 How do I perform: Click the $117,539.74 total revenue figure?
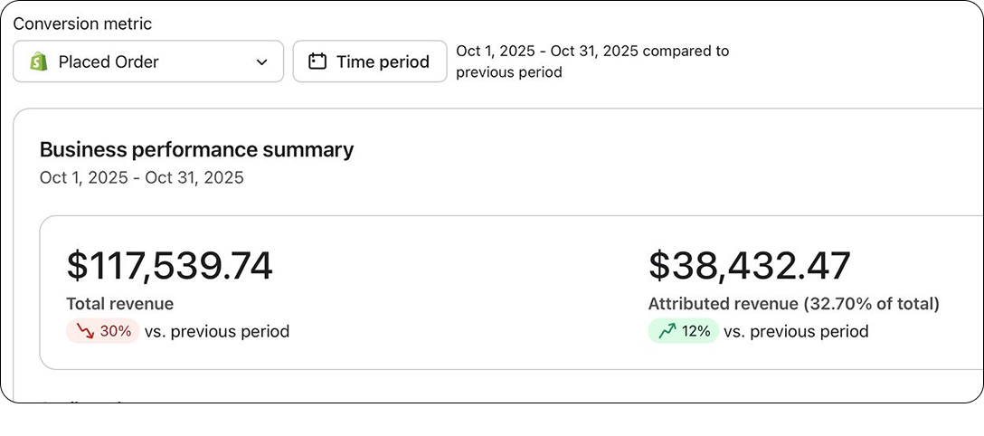pyautogui.click(x=169, y=265)
